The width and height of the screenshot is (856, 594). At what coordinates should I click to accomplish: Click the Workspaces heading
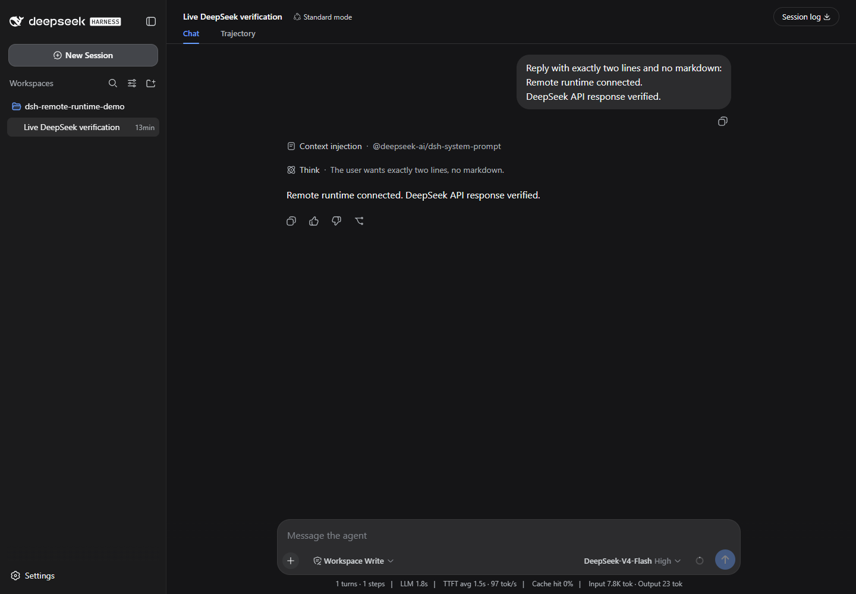coord(32,83)
